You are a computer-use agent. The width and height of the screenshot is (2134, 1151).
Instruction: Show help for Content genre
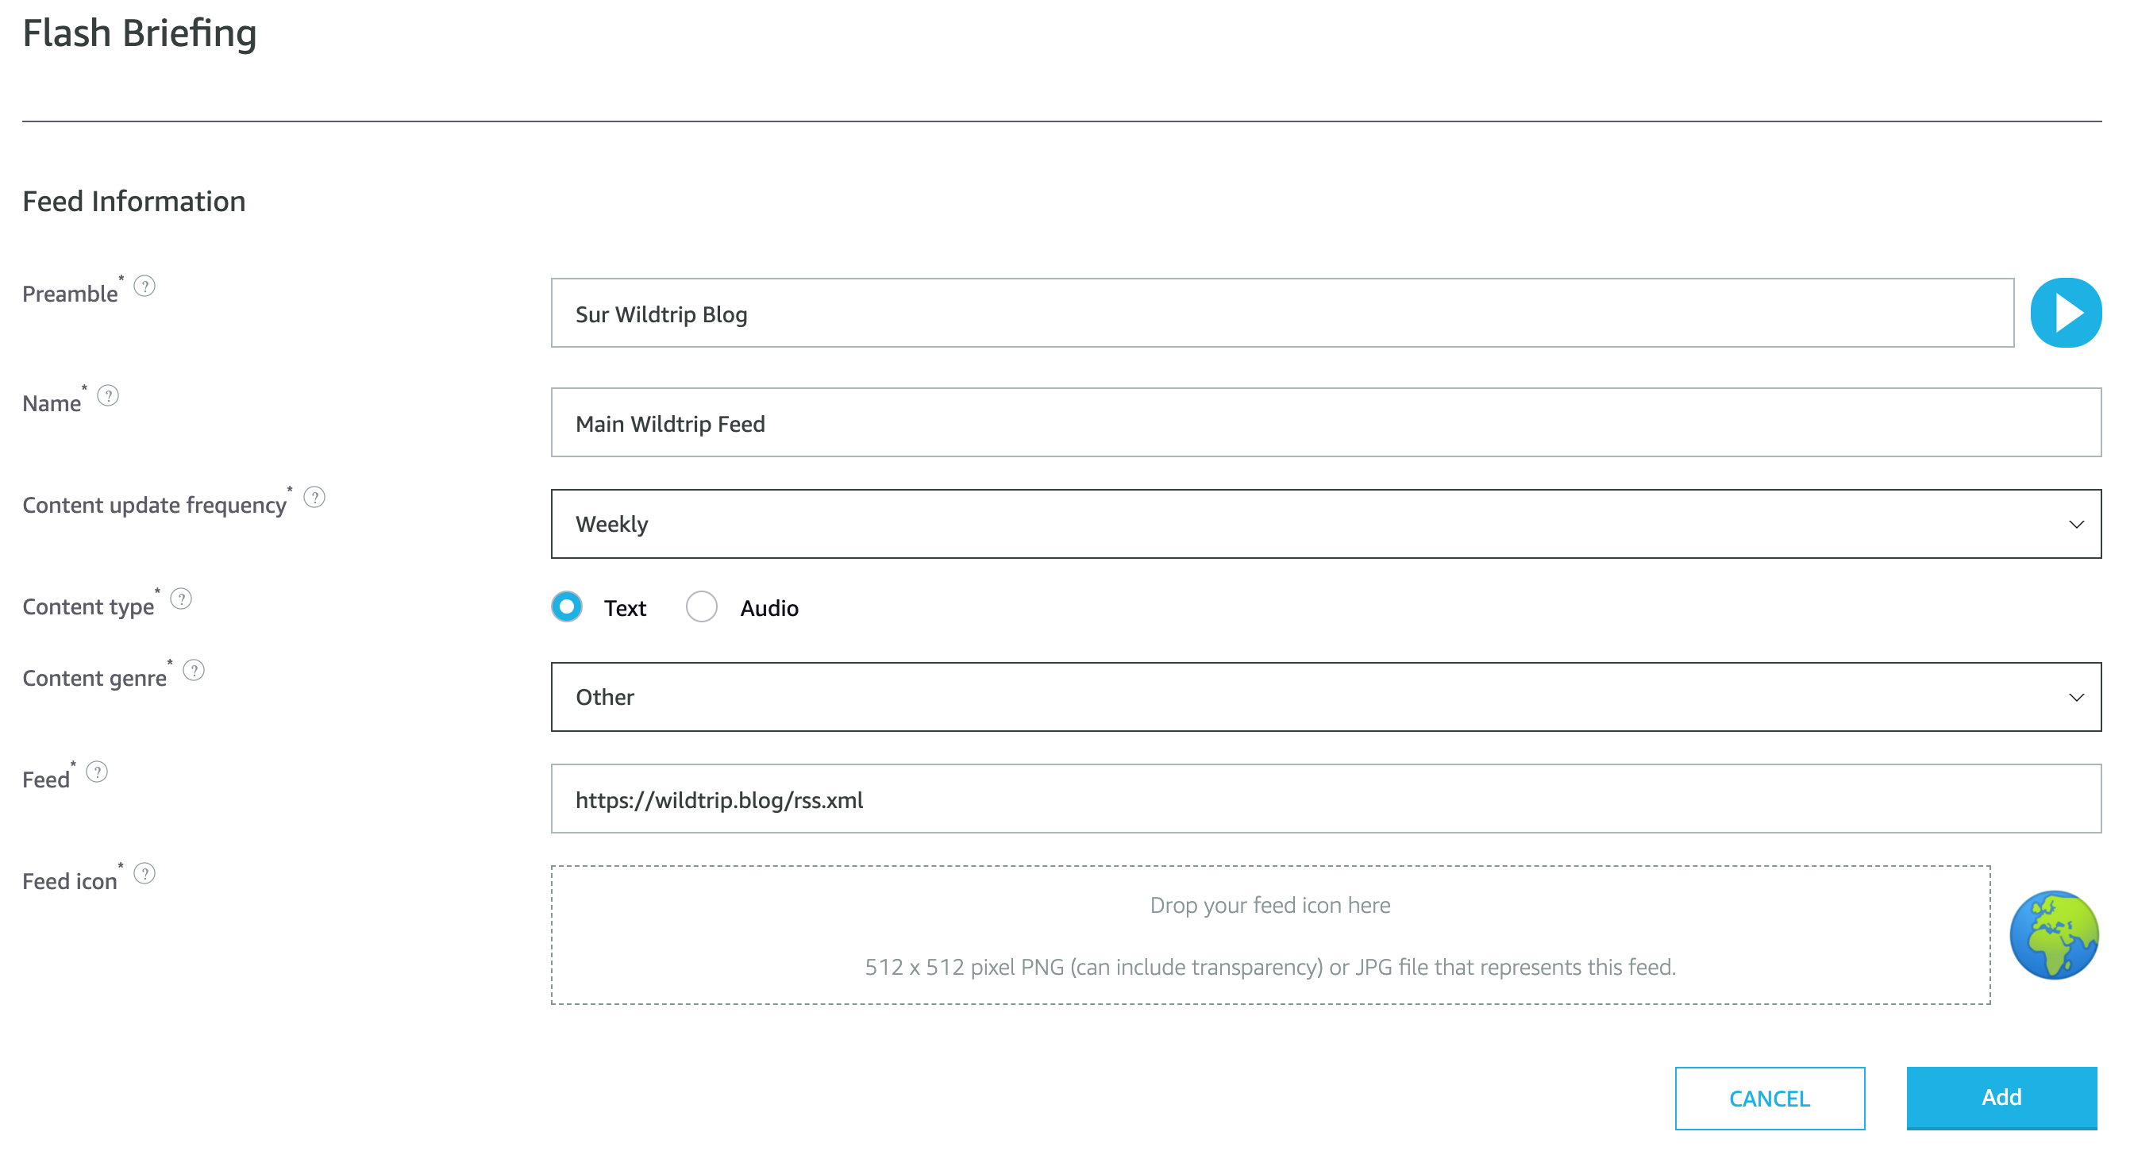(193, 670)
